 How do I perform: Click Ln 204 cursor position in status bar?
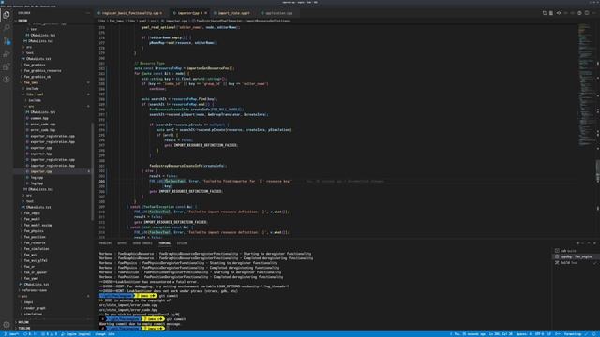coord(501,334)
